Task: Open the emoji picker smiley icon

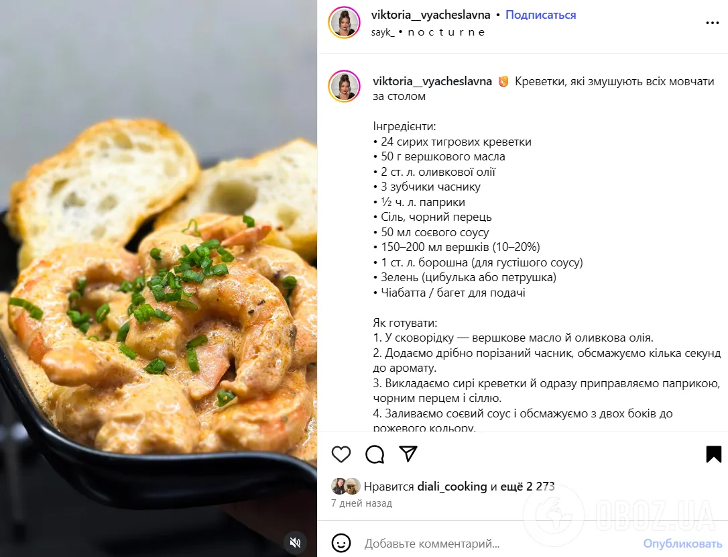Action: (341, 543)
